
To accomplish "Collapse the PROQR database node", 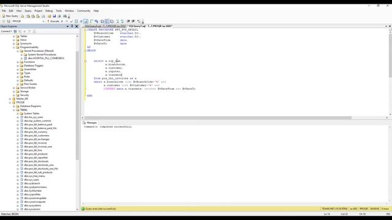I will coord(10,103).
